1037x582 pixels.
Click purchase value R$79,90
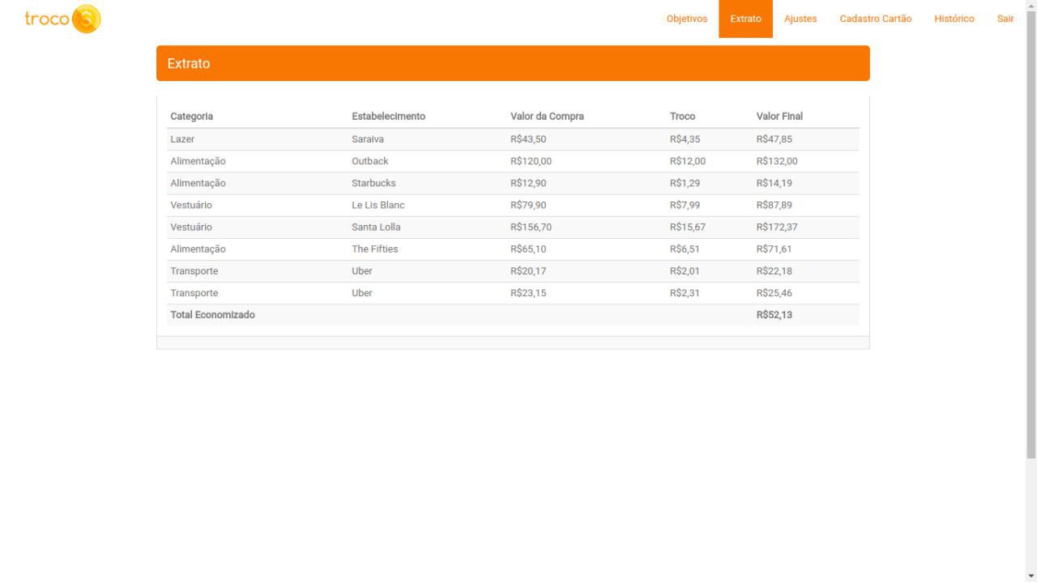(528, 205)
